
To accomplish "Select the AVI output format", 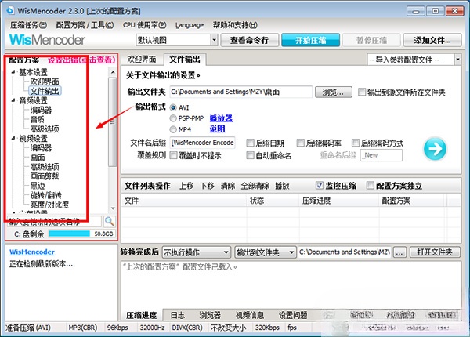I will (173, 107).
